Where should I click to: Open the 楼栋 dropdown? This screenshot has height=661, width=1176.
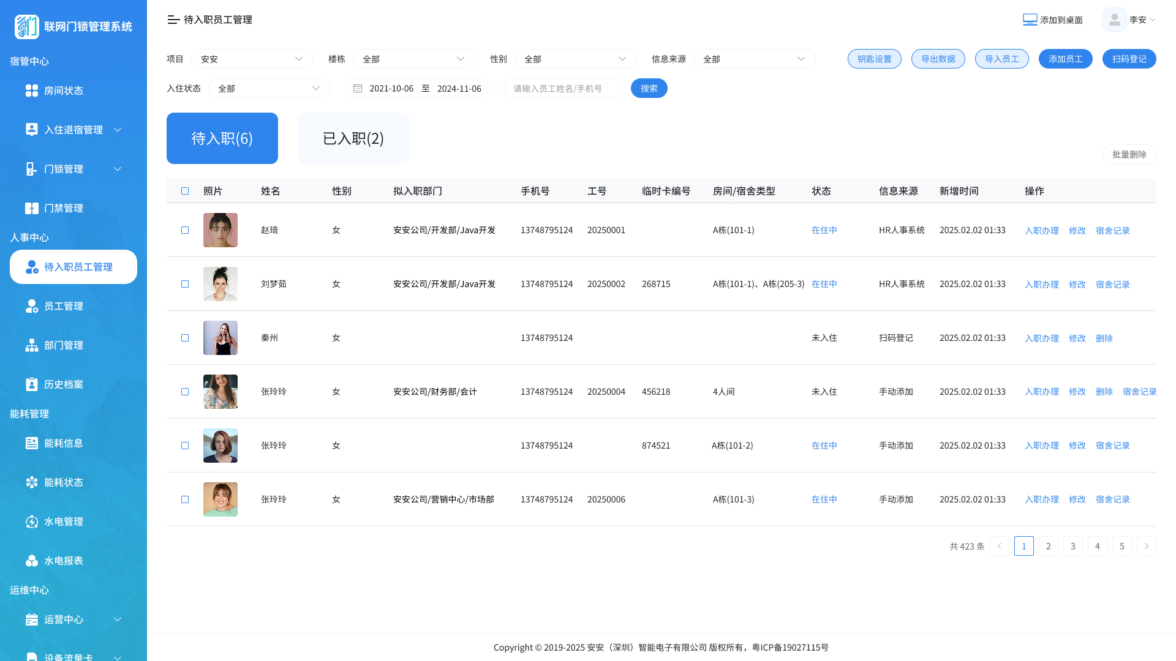(414, 59)
